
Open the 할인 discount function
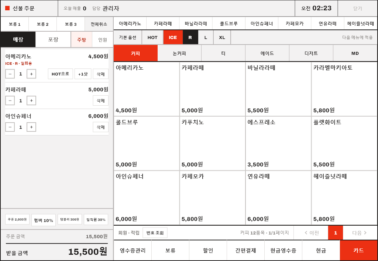208,250
